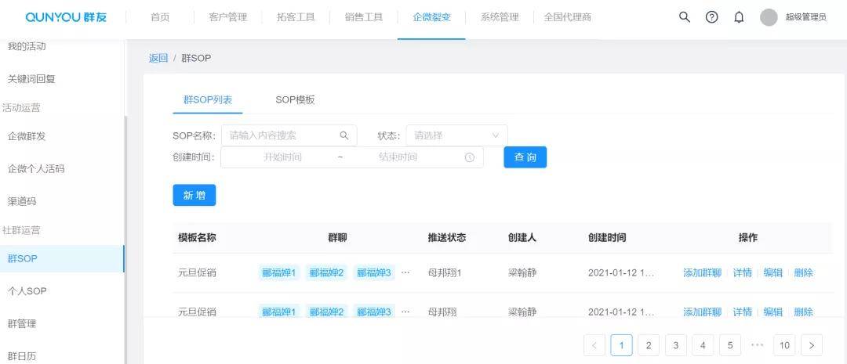The image size is (847, 364).
Task: Go to page 5 in pagination
Action: 730,345
